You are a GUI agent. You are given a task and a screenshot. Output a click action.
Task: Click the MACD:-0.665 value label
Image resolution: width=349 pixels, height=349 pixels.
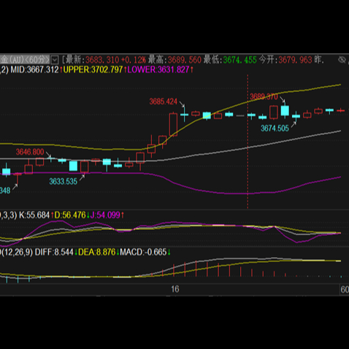click(x=143, y=252)
